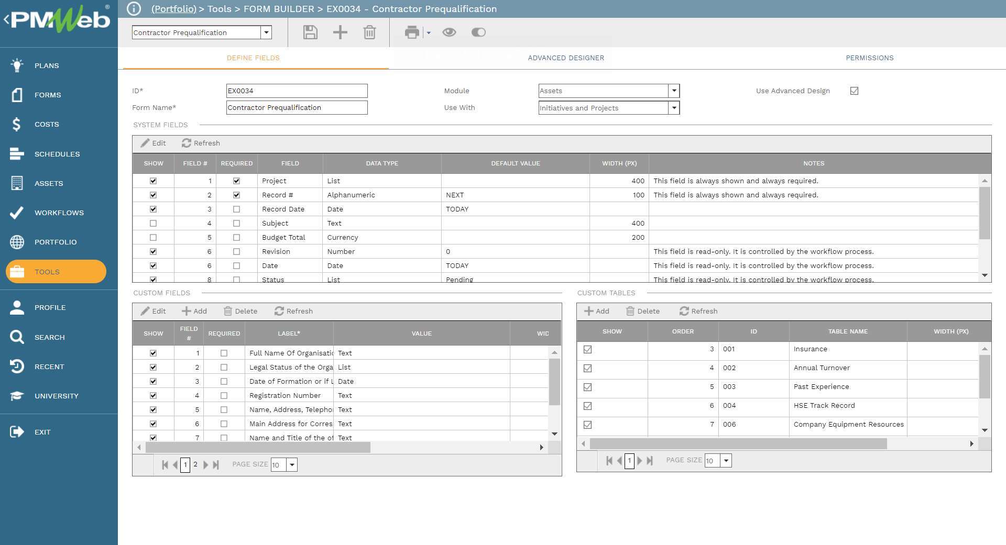Click the eye preview icon in toolbar
Viewport: 1006px width, 545px height.
click(x=450, y=32)
